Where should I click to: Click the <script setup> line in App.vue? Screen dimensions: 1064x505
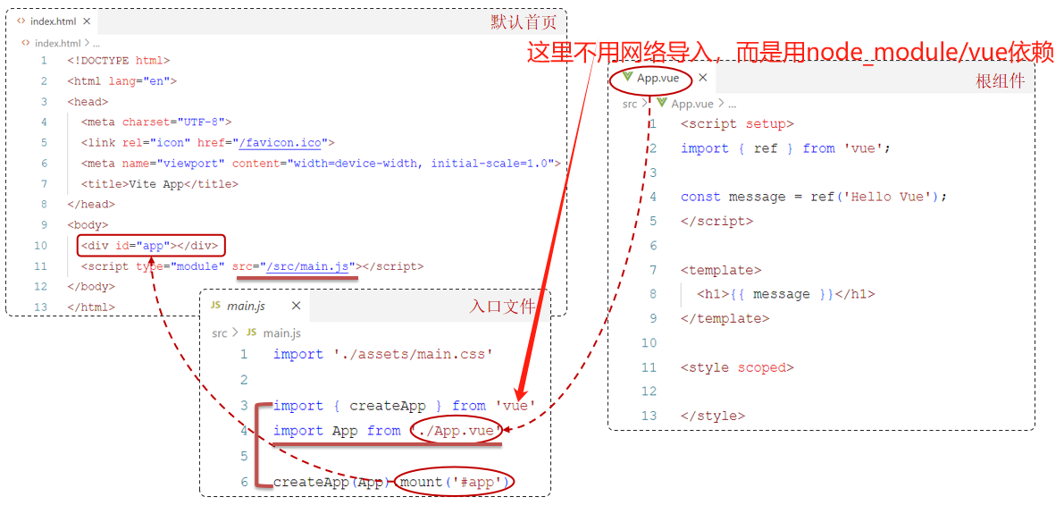(x=737, y=124)
